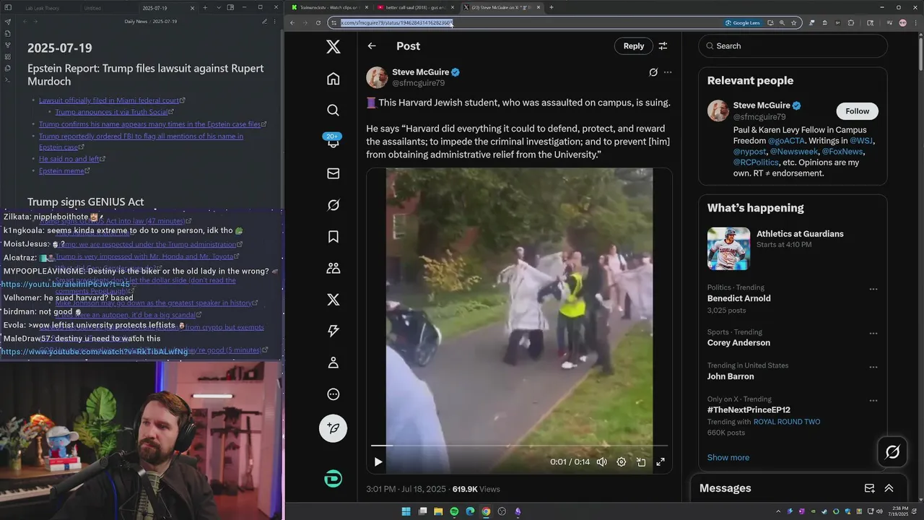Mute the video volume
The width and height of the screenshot is (924, 520).
click(x=601, y=462)
